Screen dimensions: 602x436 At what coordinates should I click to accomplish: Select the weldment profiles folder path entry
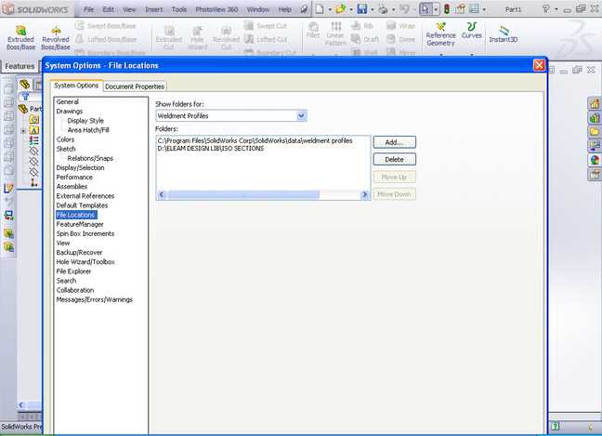coord(255,140)
